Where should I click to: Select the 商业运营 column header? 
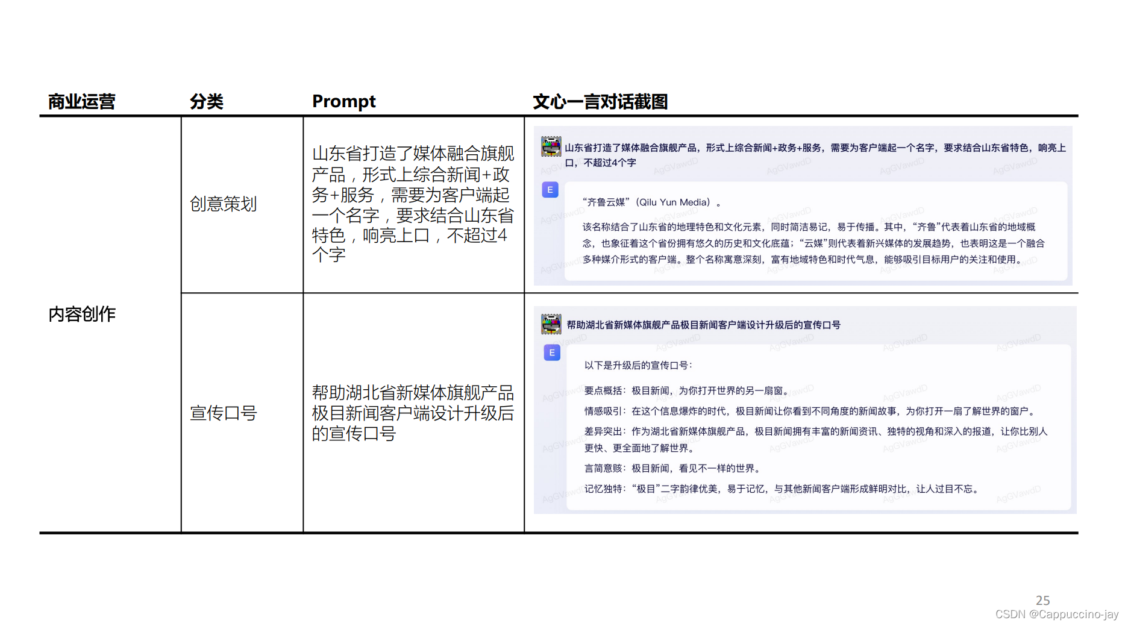point(82,102)
